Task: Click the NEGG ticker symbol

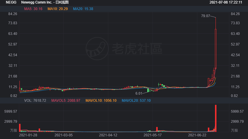Action: click(11, 2)
